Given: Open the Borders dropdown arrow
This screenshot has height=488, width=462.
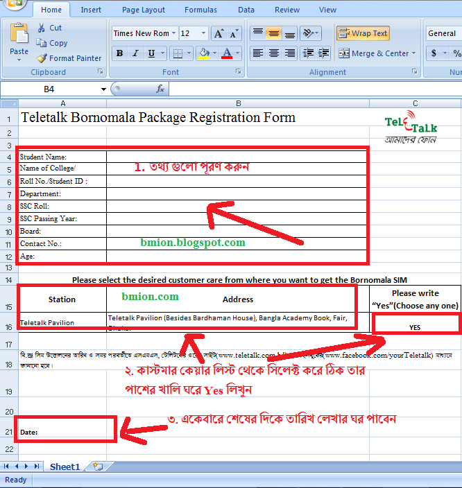Looking at the screenshot, I should (x=189, y=53).
